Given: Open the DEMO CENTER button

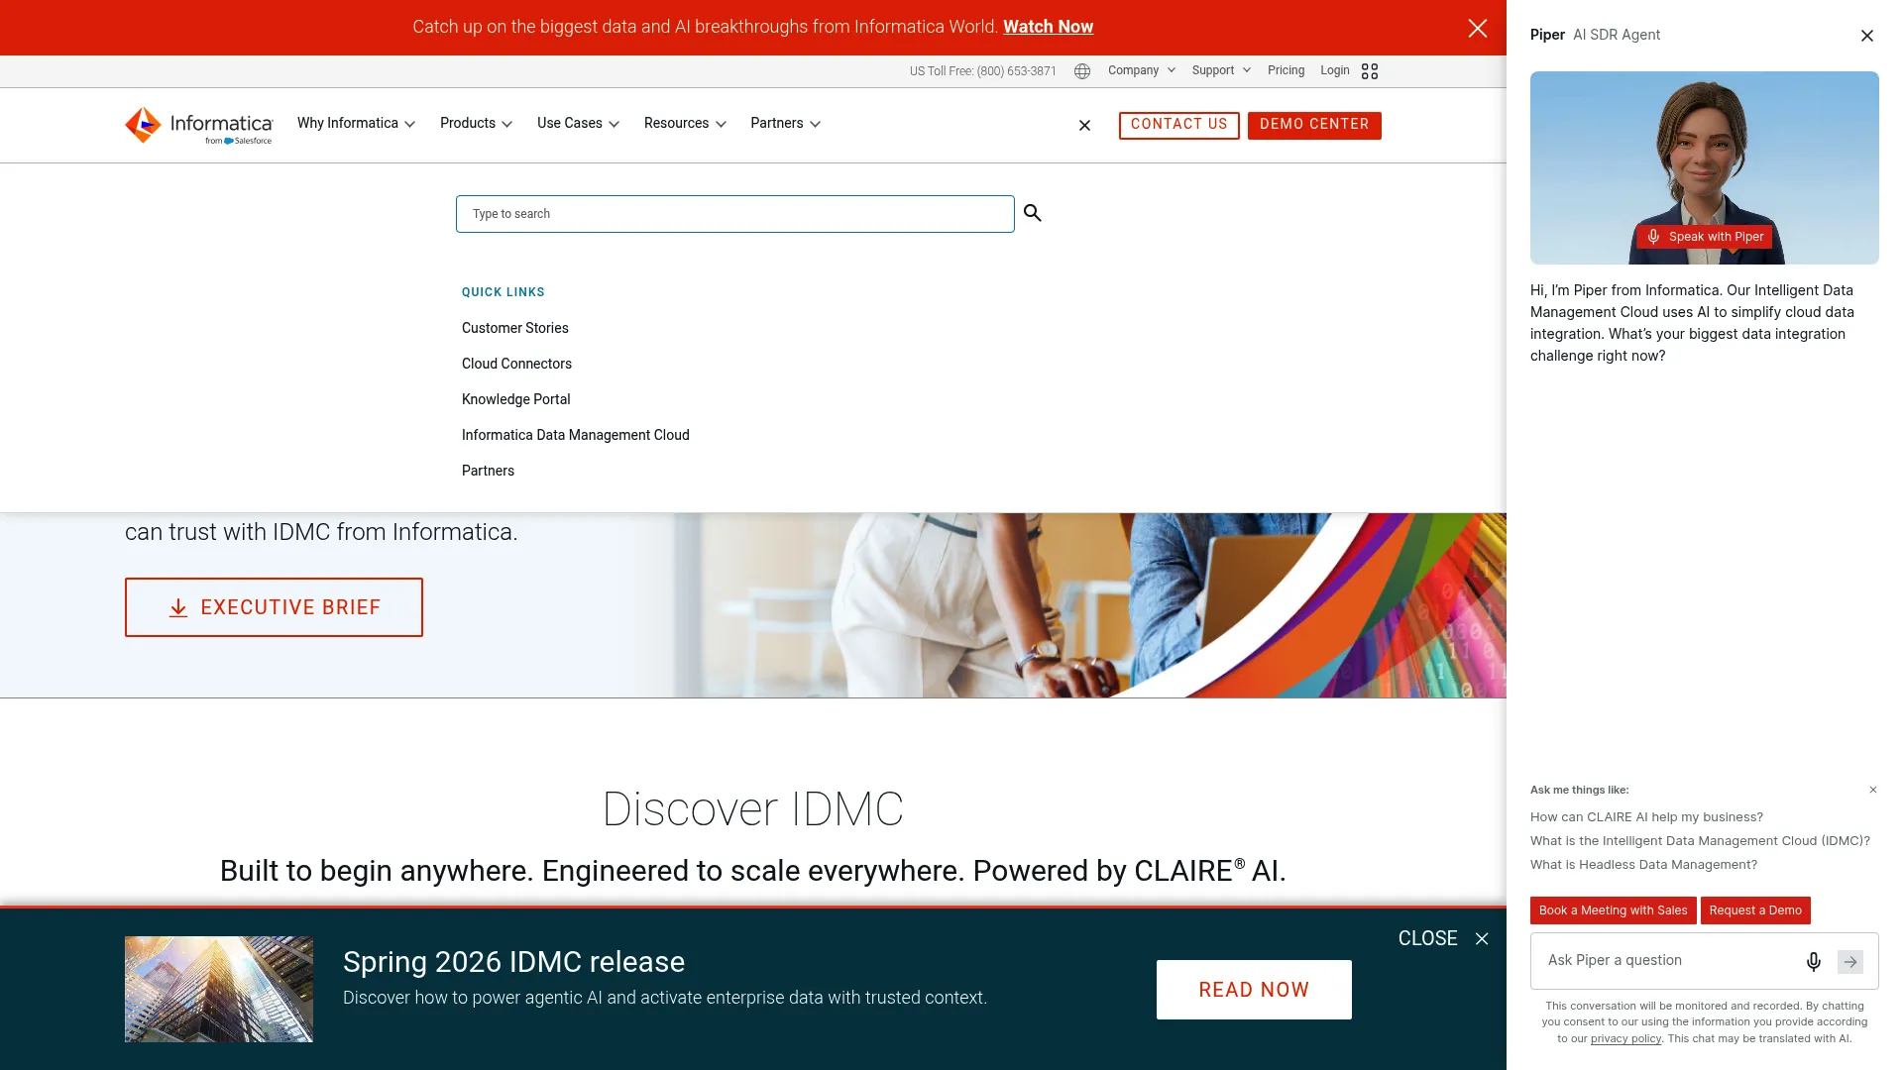Looking at the screenshot, I should click(1314, 125).
